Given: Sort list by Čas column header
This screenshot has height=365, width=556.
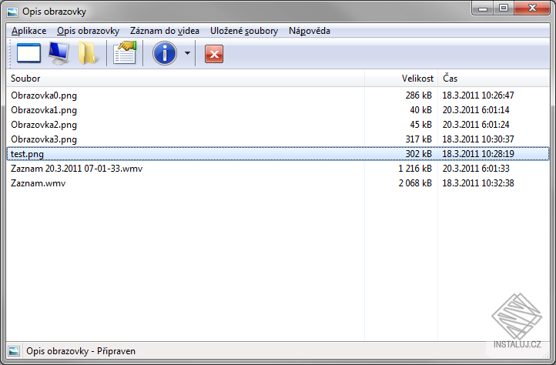Looking at the screenshot, I should (494, 79).
